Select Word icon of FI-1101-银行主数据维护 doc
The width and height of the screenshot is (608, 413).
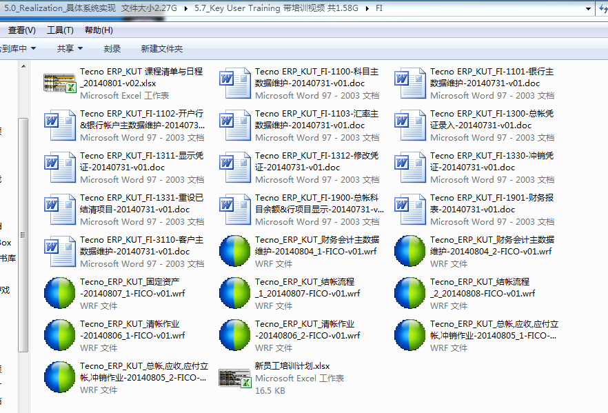coord(410,83)
